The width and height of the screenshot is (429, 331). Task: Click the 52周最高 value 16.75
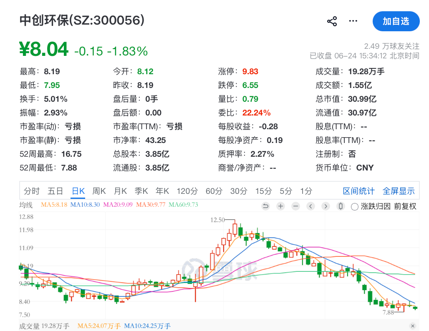point(71,154)
